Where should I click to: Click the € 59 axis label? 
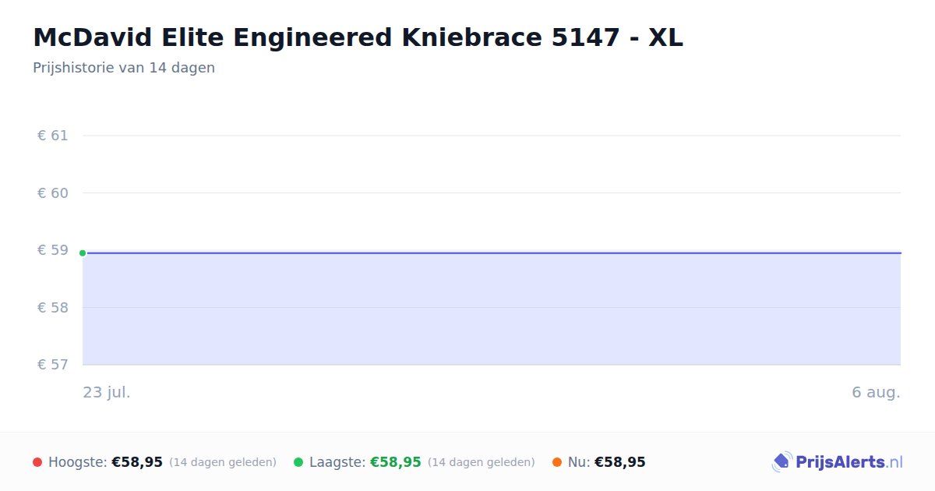[53, 250]
